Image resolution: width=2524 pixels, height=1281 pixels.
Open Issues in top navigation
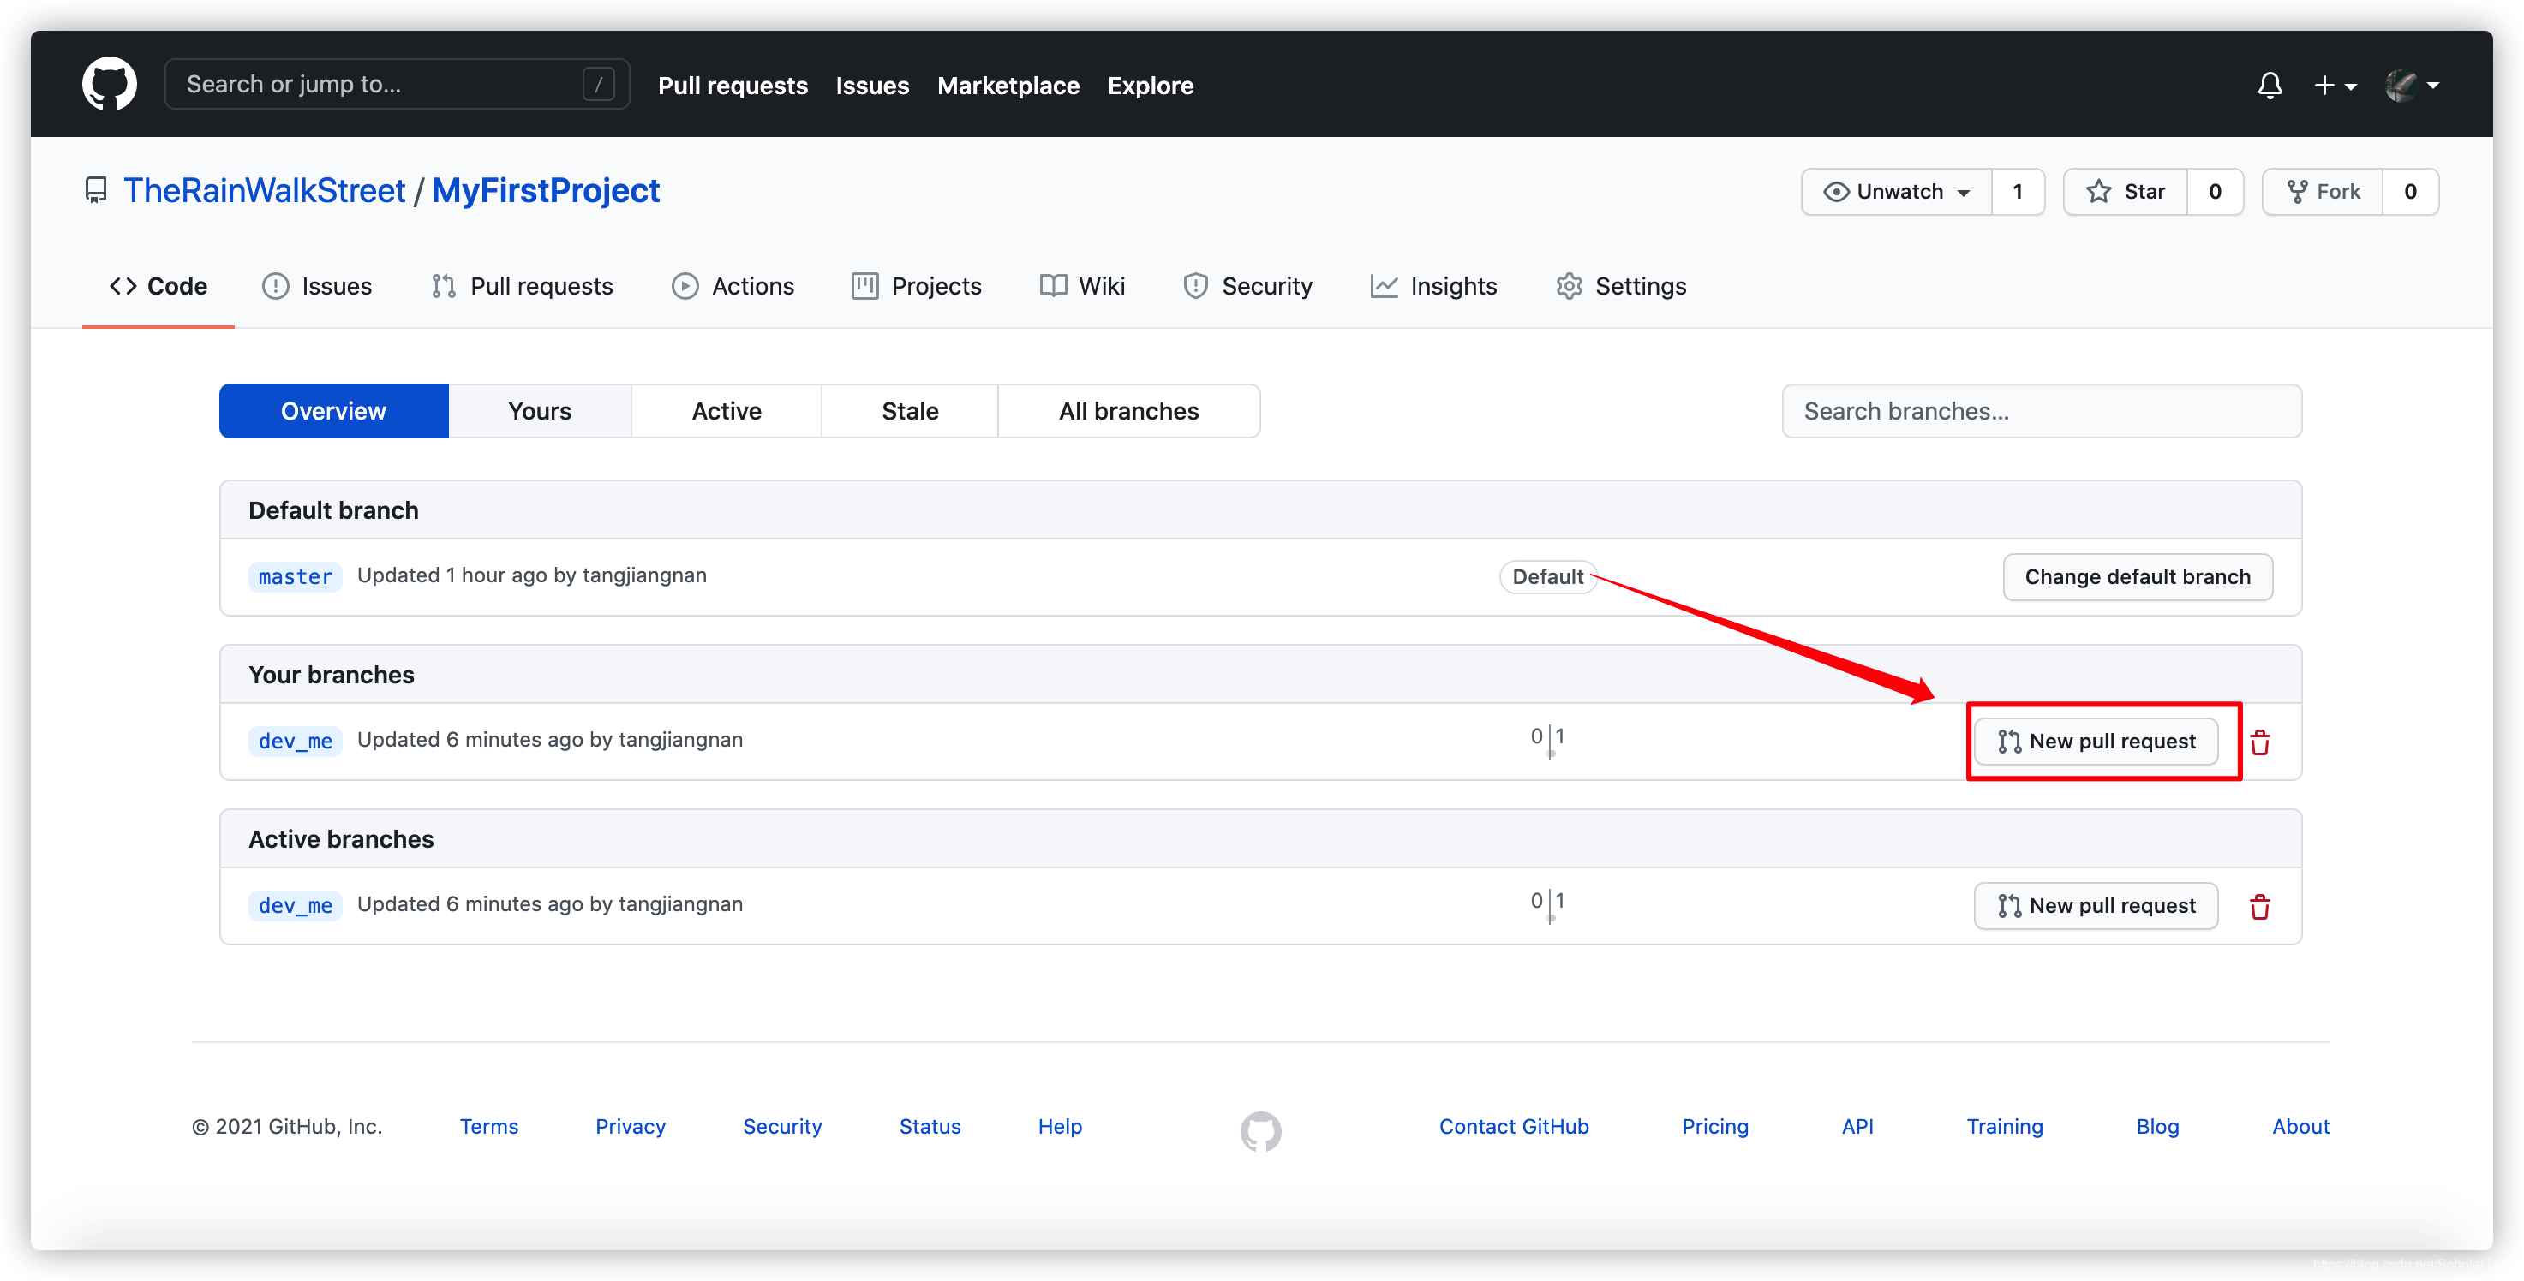872,86
